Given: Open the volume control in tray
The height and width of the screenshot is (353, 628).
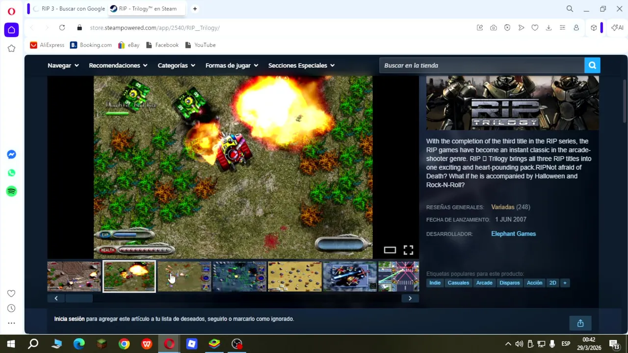Looking at the screenshot, I should pos(519,344).
